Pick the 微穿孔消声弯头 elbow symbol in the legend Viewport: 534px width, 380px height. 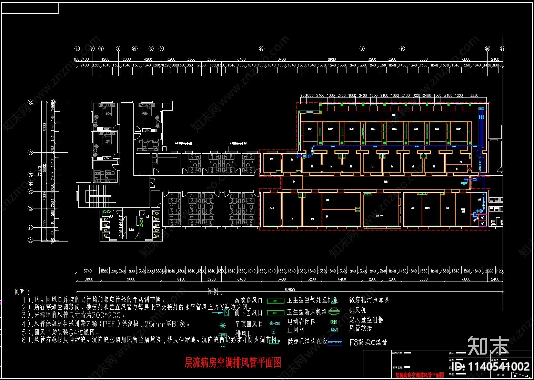coord(334,300)
